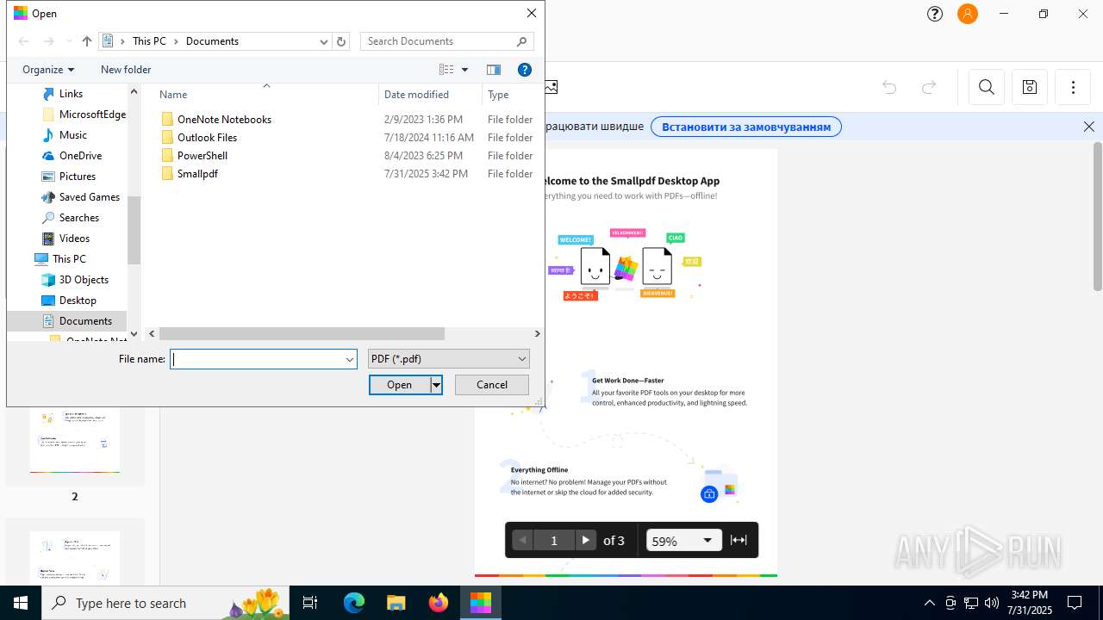The height and width of the screenshot is (620, 1103).
Task: Click the Redo arrow in Smallpdf toolbar
Action: click(x=929, y=87)
